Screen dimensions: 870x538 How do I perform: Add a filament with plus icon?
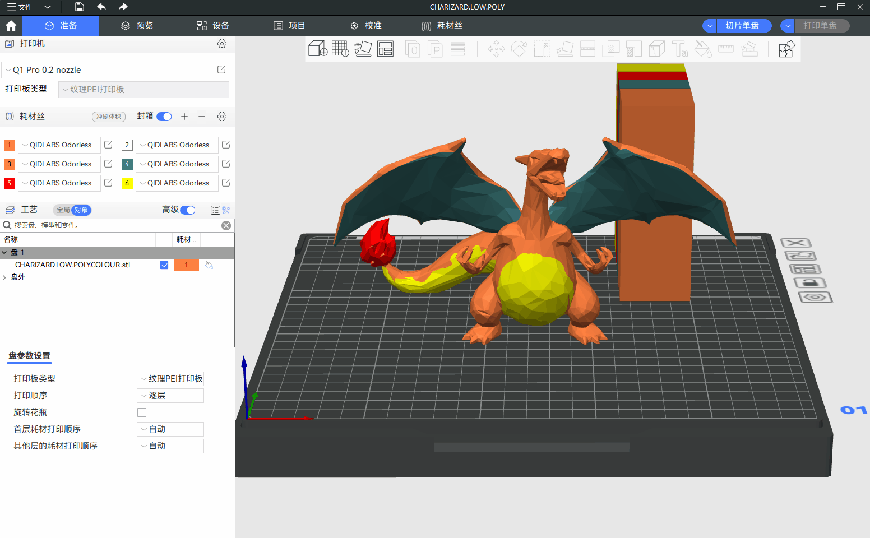184,117
